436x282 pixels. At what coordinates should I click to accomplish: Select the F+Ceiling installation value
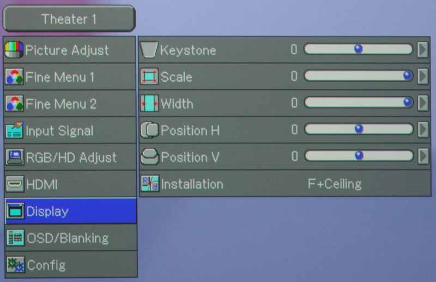tap(335, 184)
